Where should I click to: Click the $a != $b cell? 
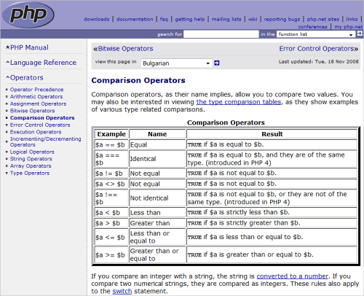(x=111, y=174)
